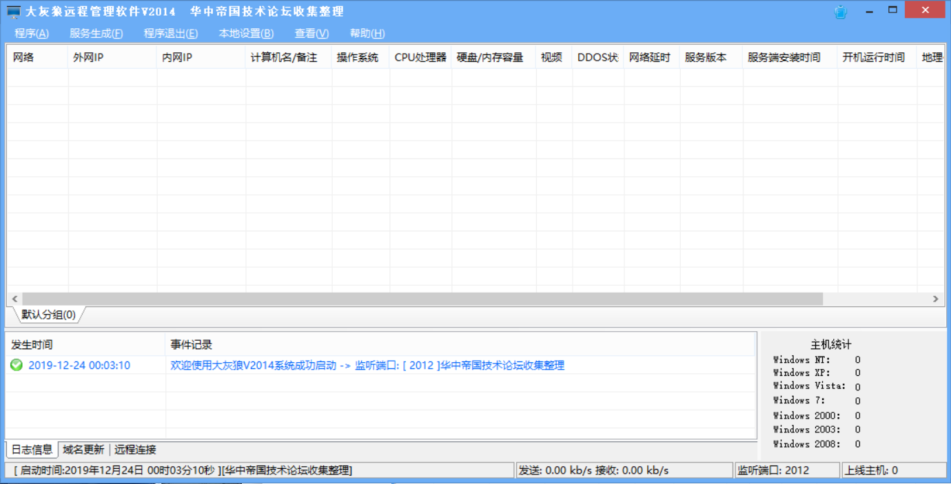This screenshot has height=484, width=951.
Task: Close the 大灰狼远程管理软件 window
Action: point(926,10)
